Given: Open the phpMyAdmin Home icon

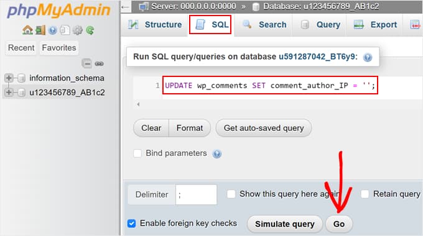Looking at the screenshot, I should click(27, 30).
